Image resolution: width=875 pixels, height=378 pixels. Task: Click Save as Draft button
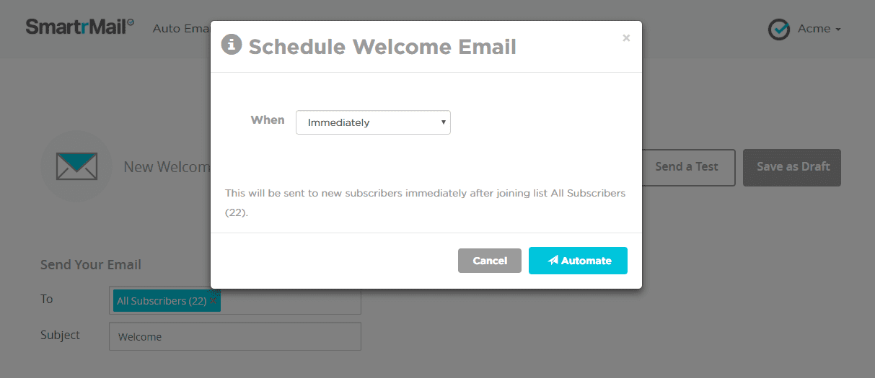792,167
